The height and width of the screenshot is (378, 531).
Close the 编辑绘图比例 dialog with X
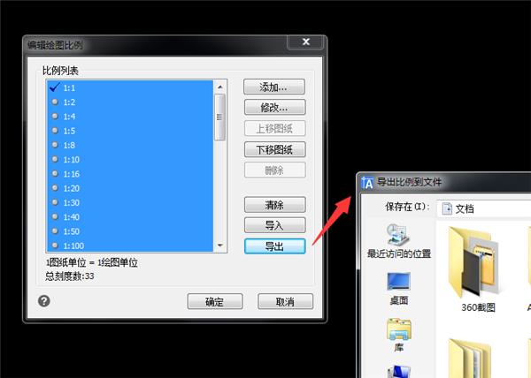(305, 42)
